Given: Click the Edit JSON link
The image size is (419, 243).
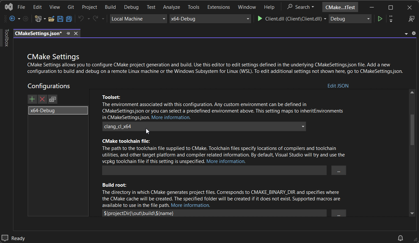Looking at the screenshot, I should click(338, 86).
